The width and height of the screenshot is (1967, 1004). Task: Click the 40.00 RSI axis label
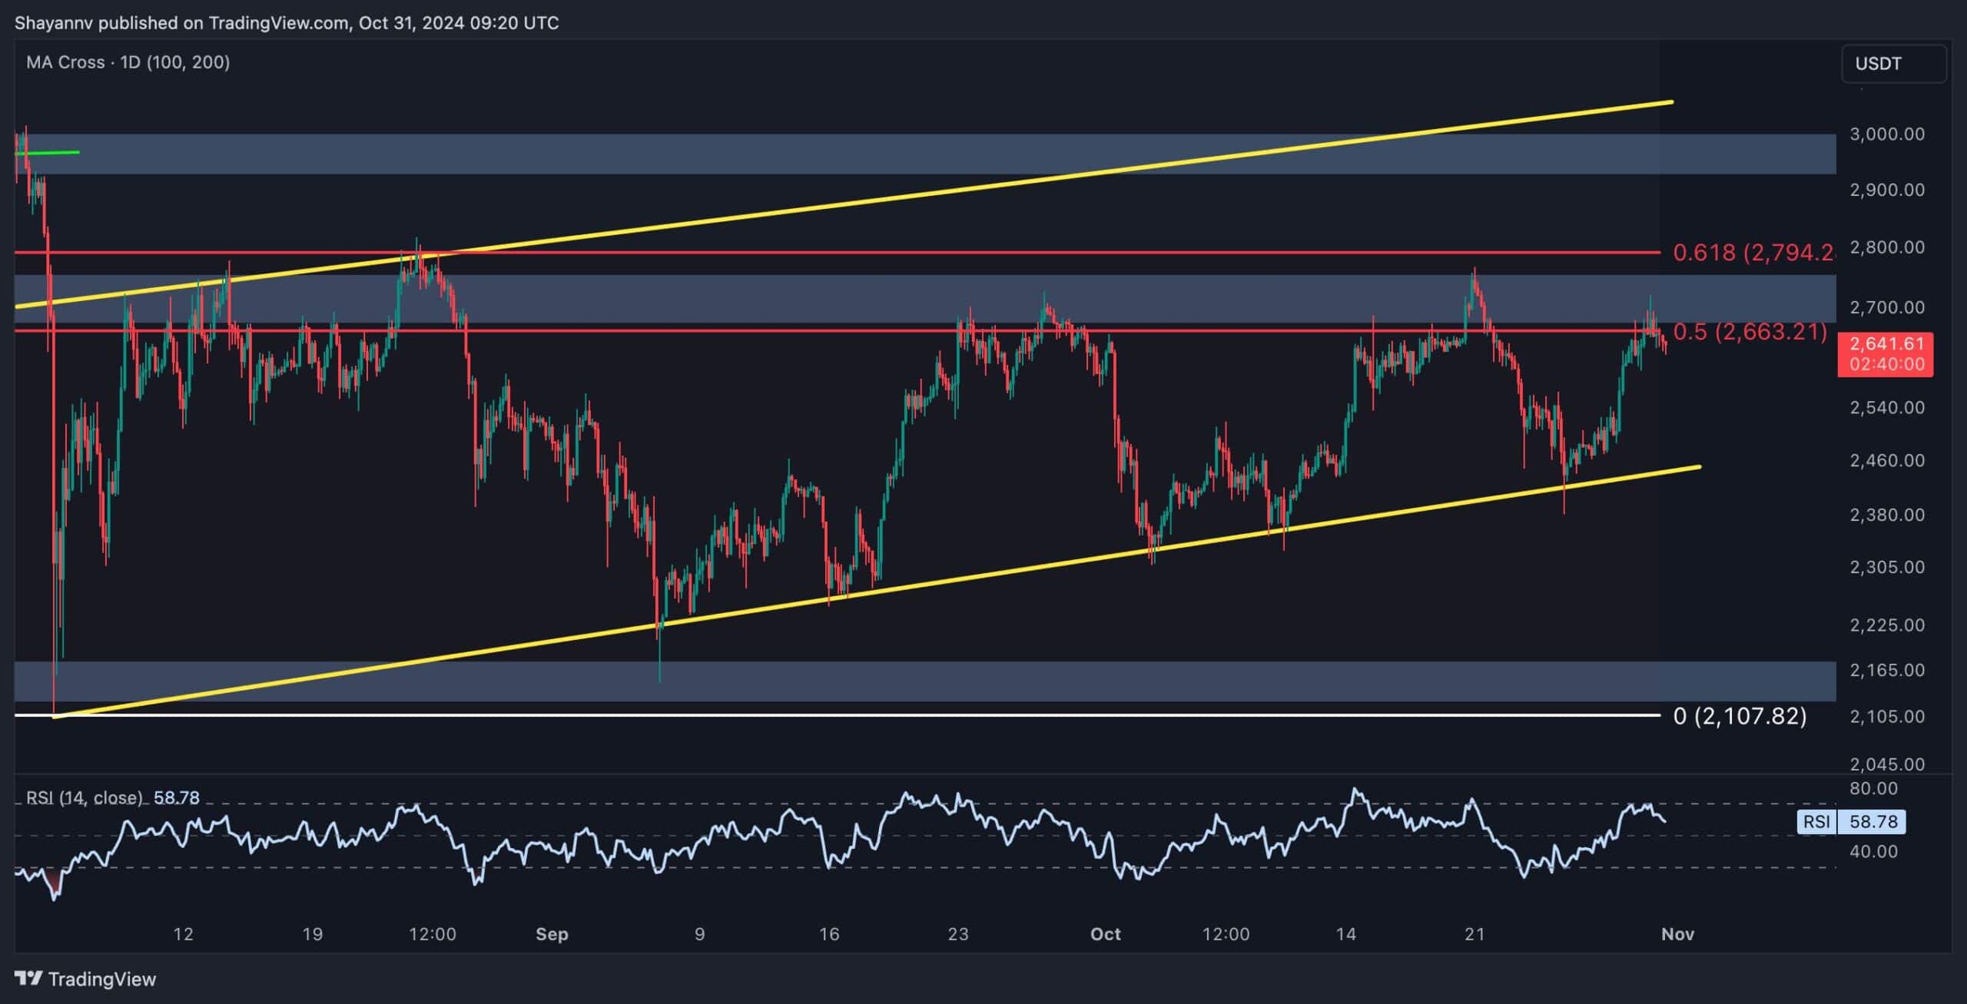tap(1874, 851)
